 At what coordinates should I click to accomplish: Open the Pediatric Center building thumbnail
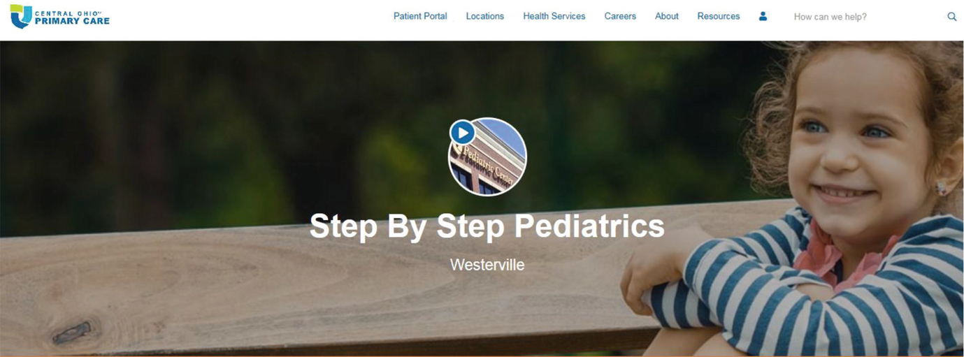(487, 156)
